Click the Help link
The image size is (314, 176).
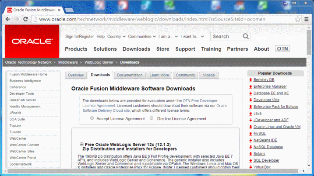101,37
